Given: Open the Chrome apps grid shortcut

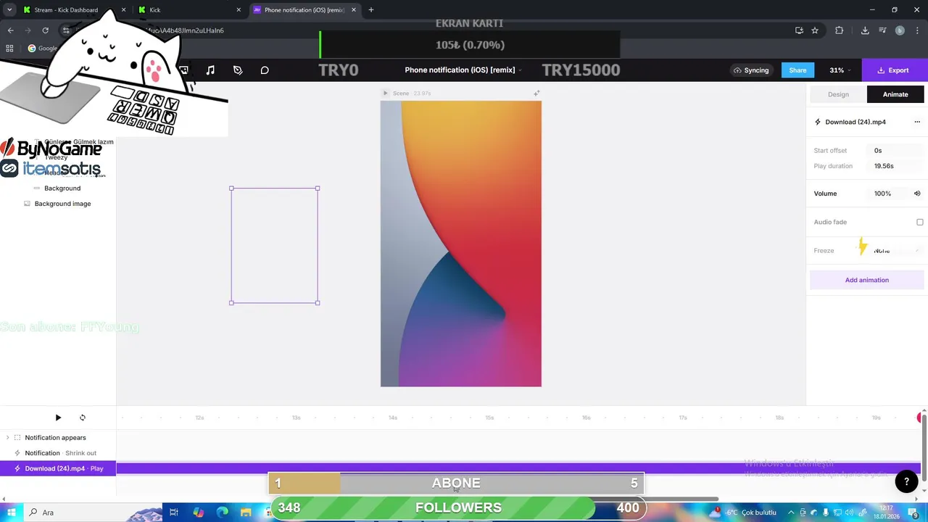Looking at the screenshot, I should coord(9,49).
